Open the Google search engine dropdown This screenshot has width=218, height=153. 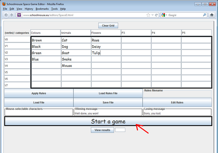coord(164,15)
